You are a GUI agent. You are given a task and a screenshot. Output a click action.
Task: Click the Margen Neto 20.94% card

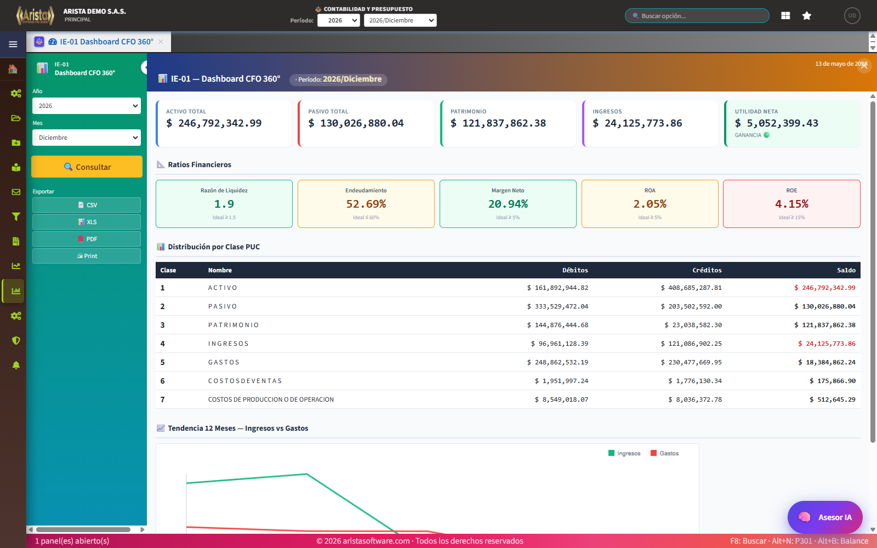click(508, 204)
